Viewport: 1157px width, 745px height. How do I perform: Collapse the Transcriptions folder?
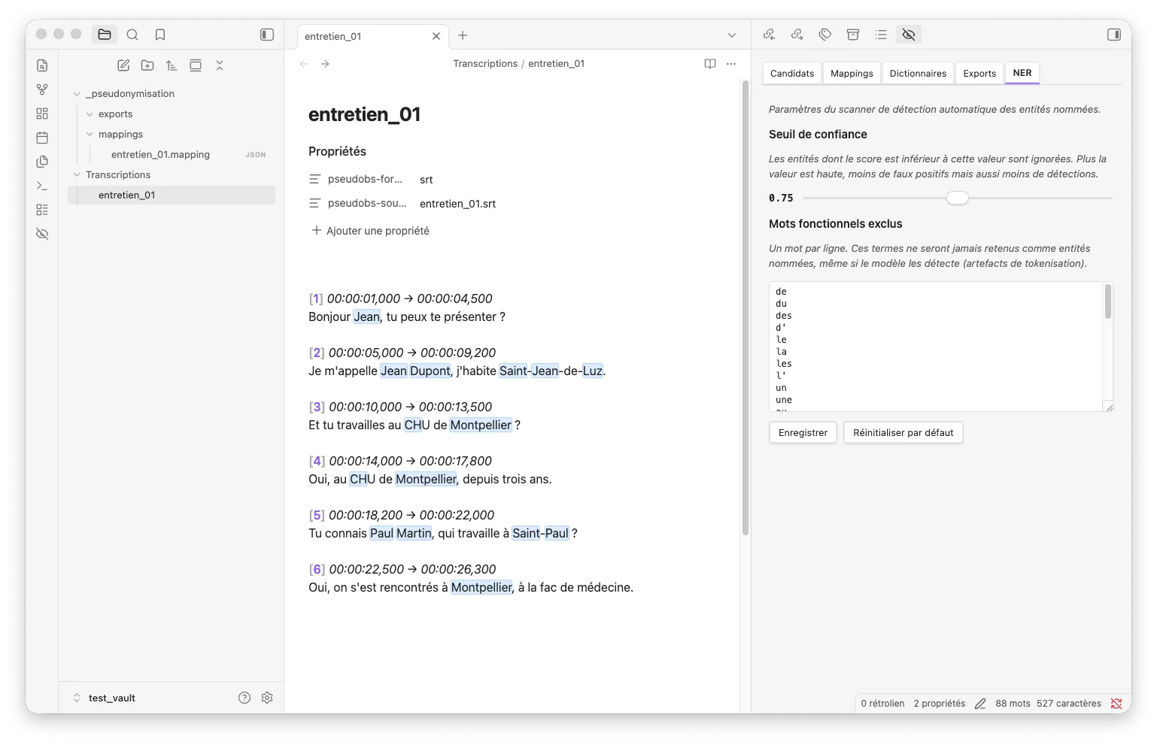click(77, 175)
